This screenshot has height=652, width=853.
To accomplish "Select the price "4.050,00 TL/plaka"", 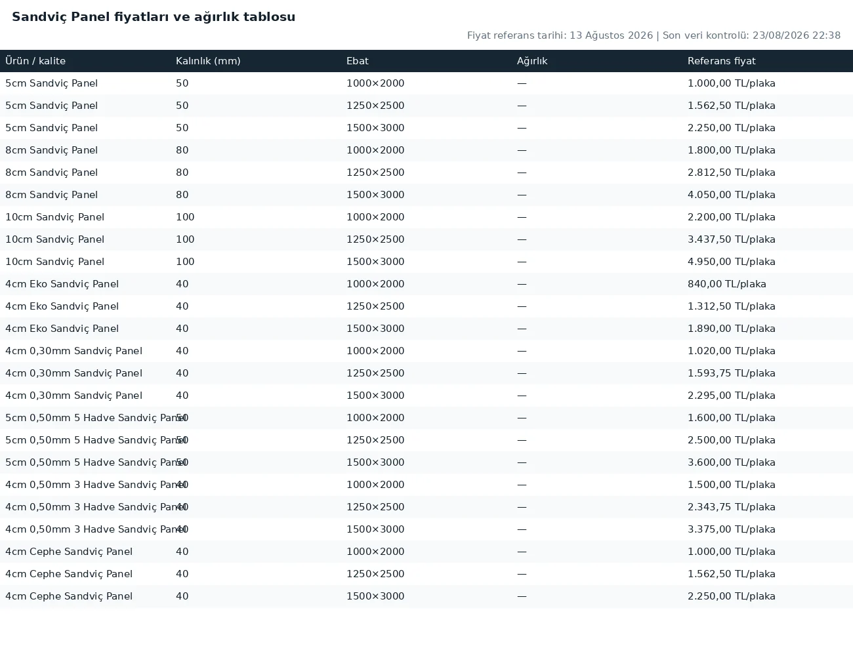I will 732,195.
